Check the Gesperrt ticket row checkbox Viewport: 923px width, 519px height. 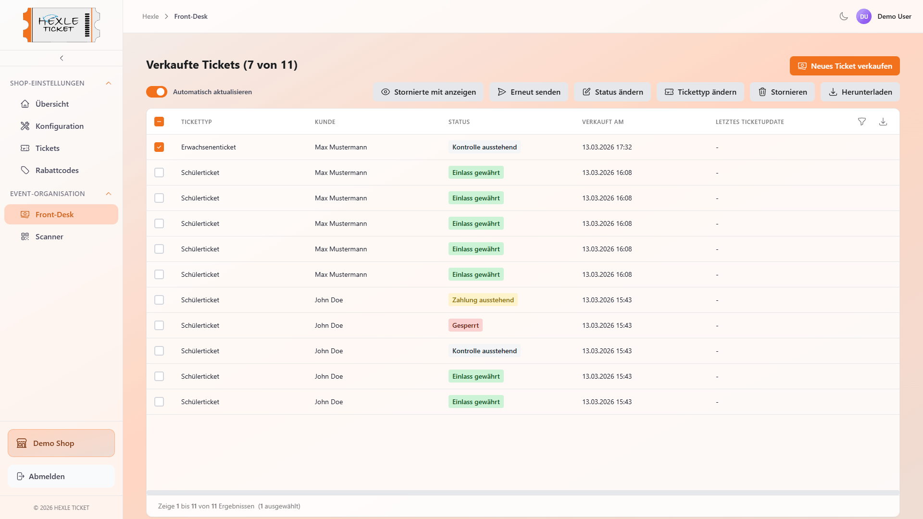(x=159, y=325)
